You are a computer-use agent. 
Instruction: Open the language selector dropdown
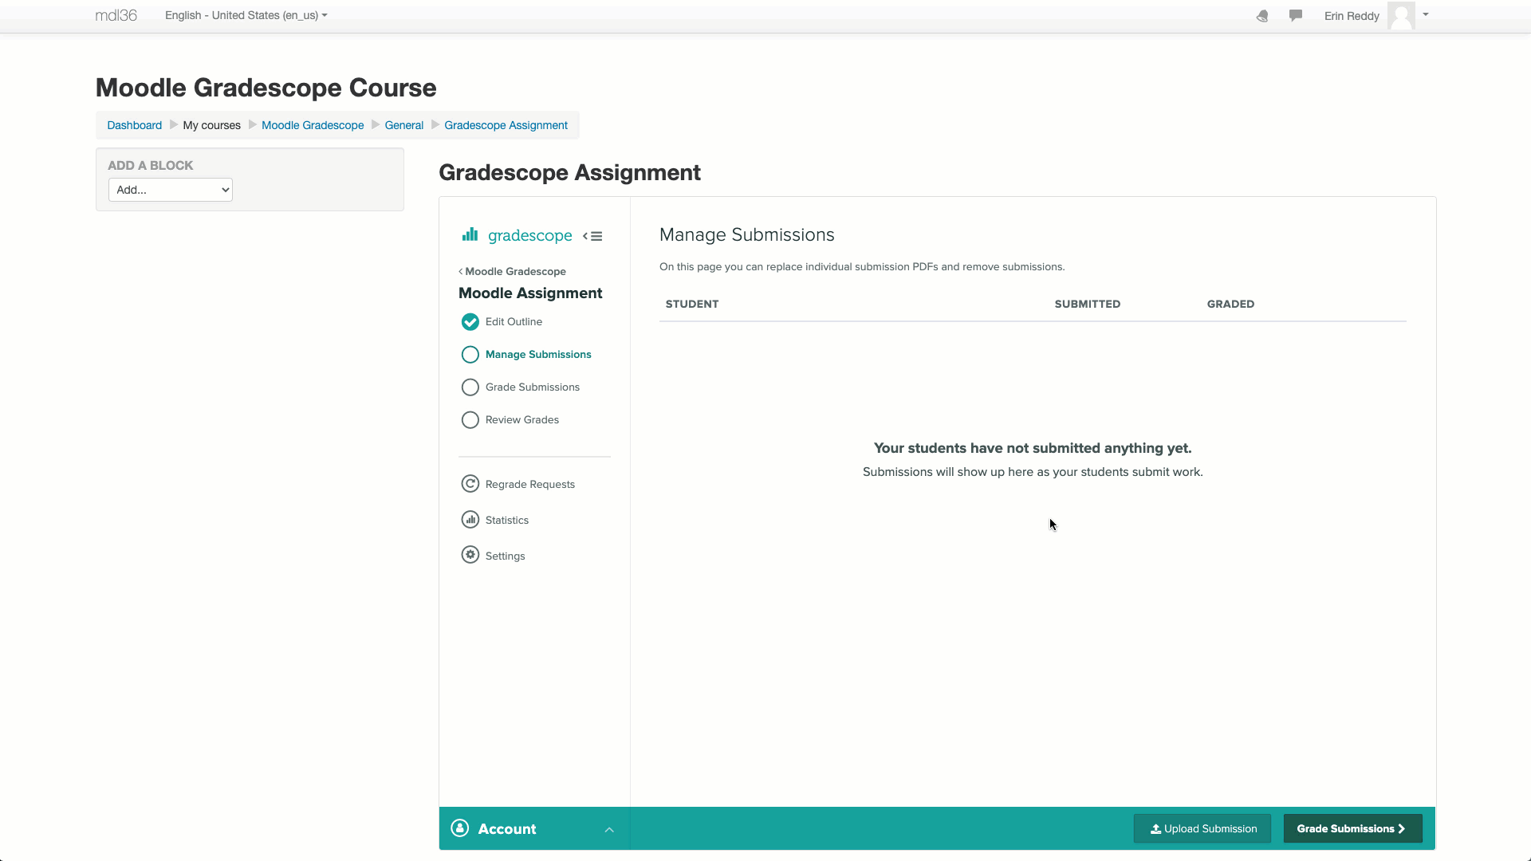click(x=246, y=15)
